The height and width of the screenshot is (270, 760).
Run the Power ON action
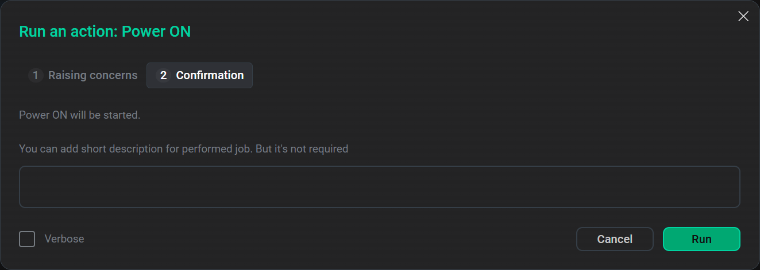click(x=701, y=239)
